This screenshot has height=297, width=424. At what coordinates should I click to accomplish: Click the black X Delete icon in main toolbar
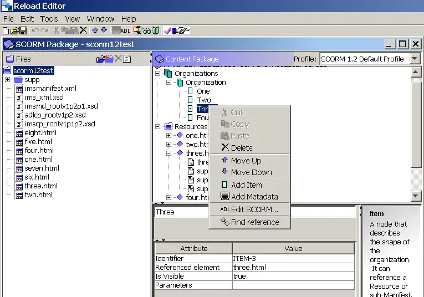click(84, 30)
